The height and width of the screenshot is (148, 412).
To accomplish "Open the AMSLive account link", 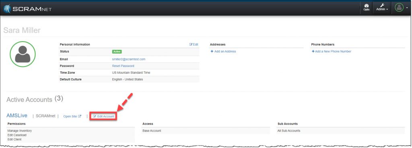I will pos(17,116).
